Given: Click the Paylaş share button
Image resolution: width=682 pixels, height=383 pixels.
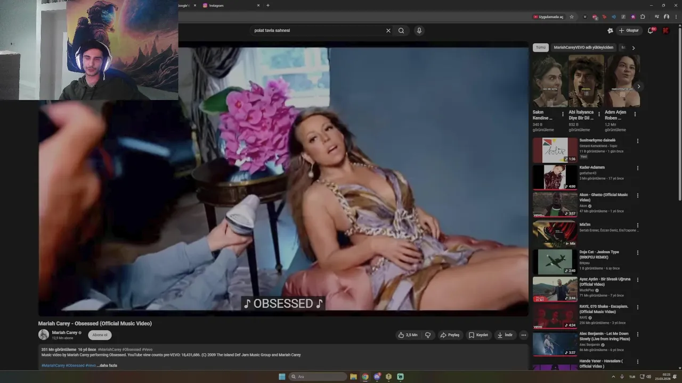Looking at the screenshot, I should (x=450, y=335).
